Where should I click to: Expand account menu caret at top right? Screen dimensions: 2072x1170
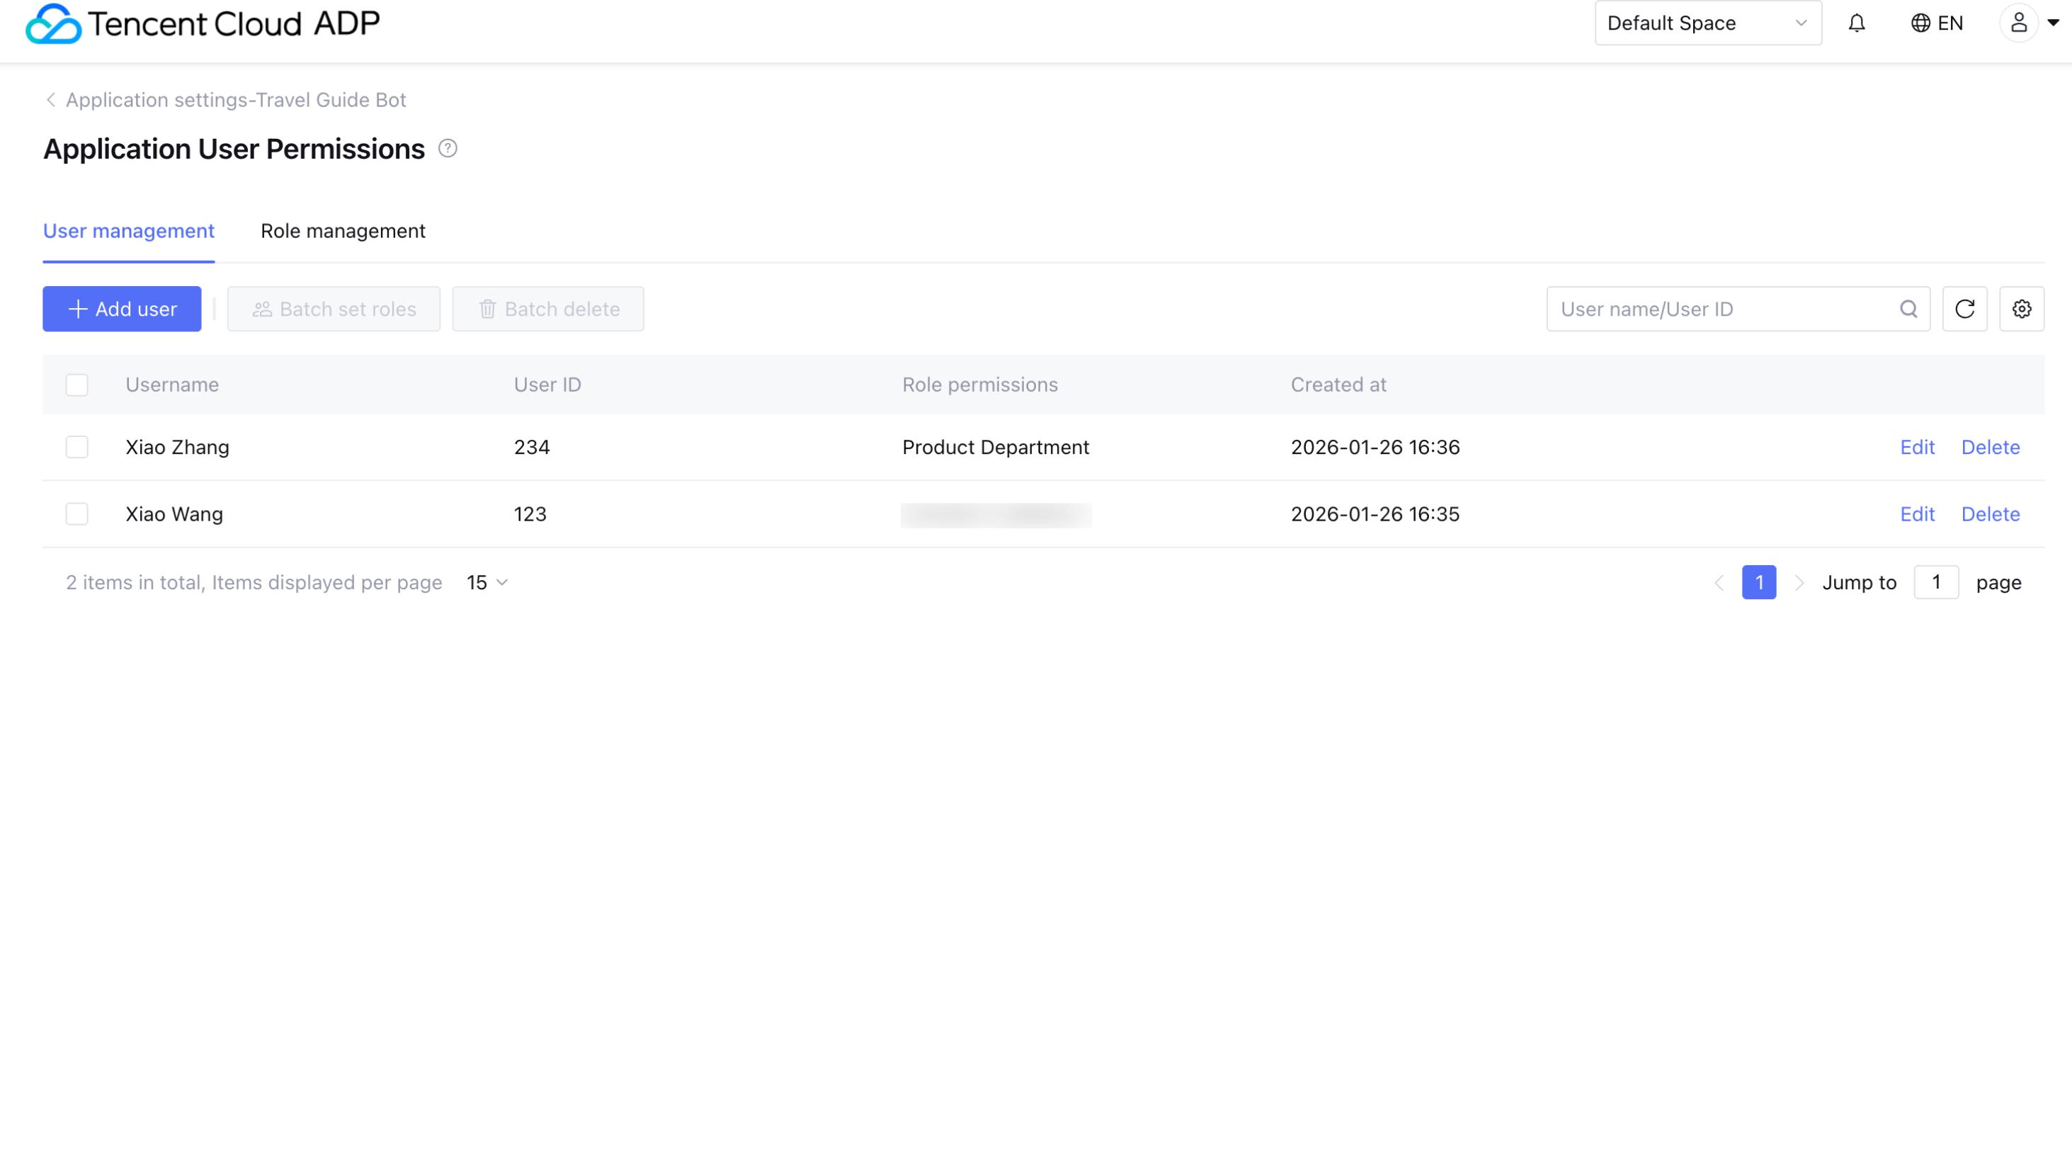(2053, 23)
